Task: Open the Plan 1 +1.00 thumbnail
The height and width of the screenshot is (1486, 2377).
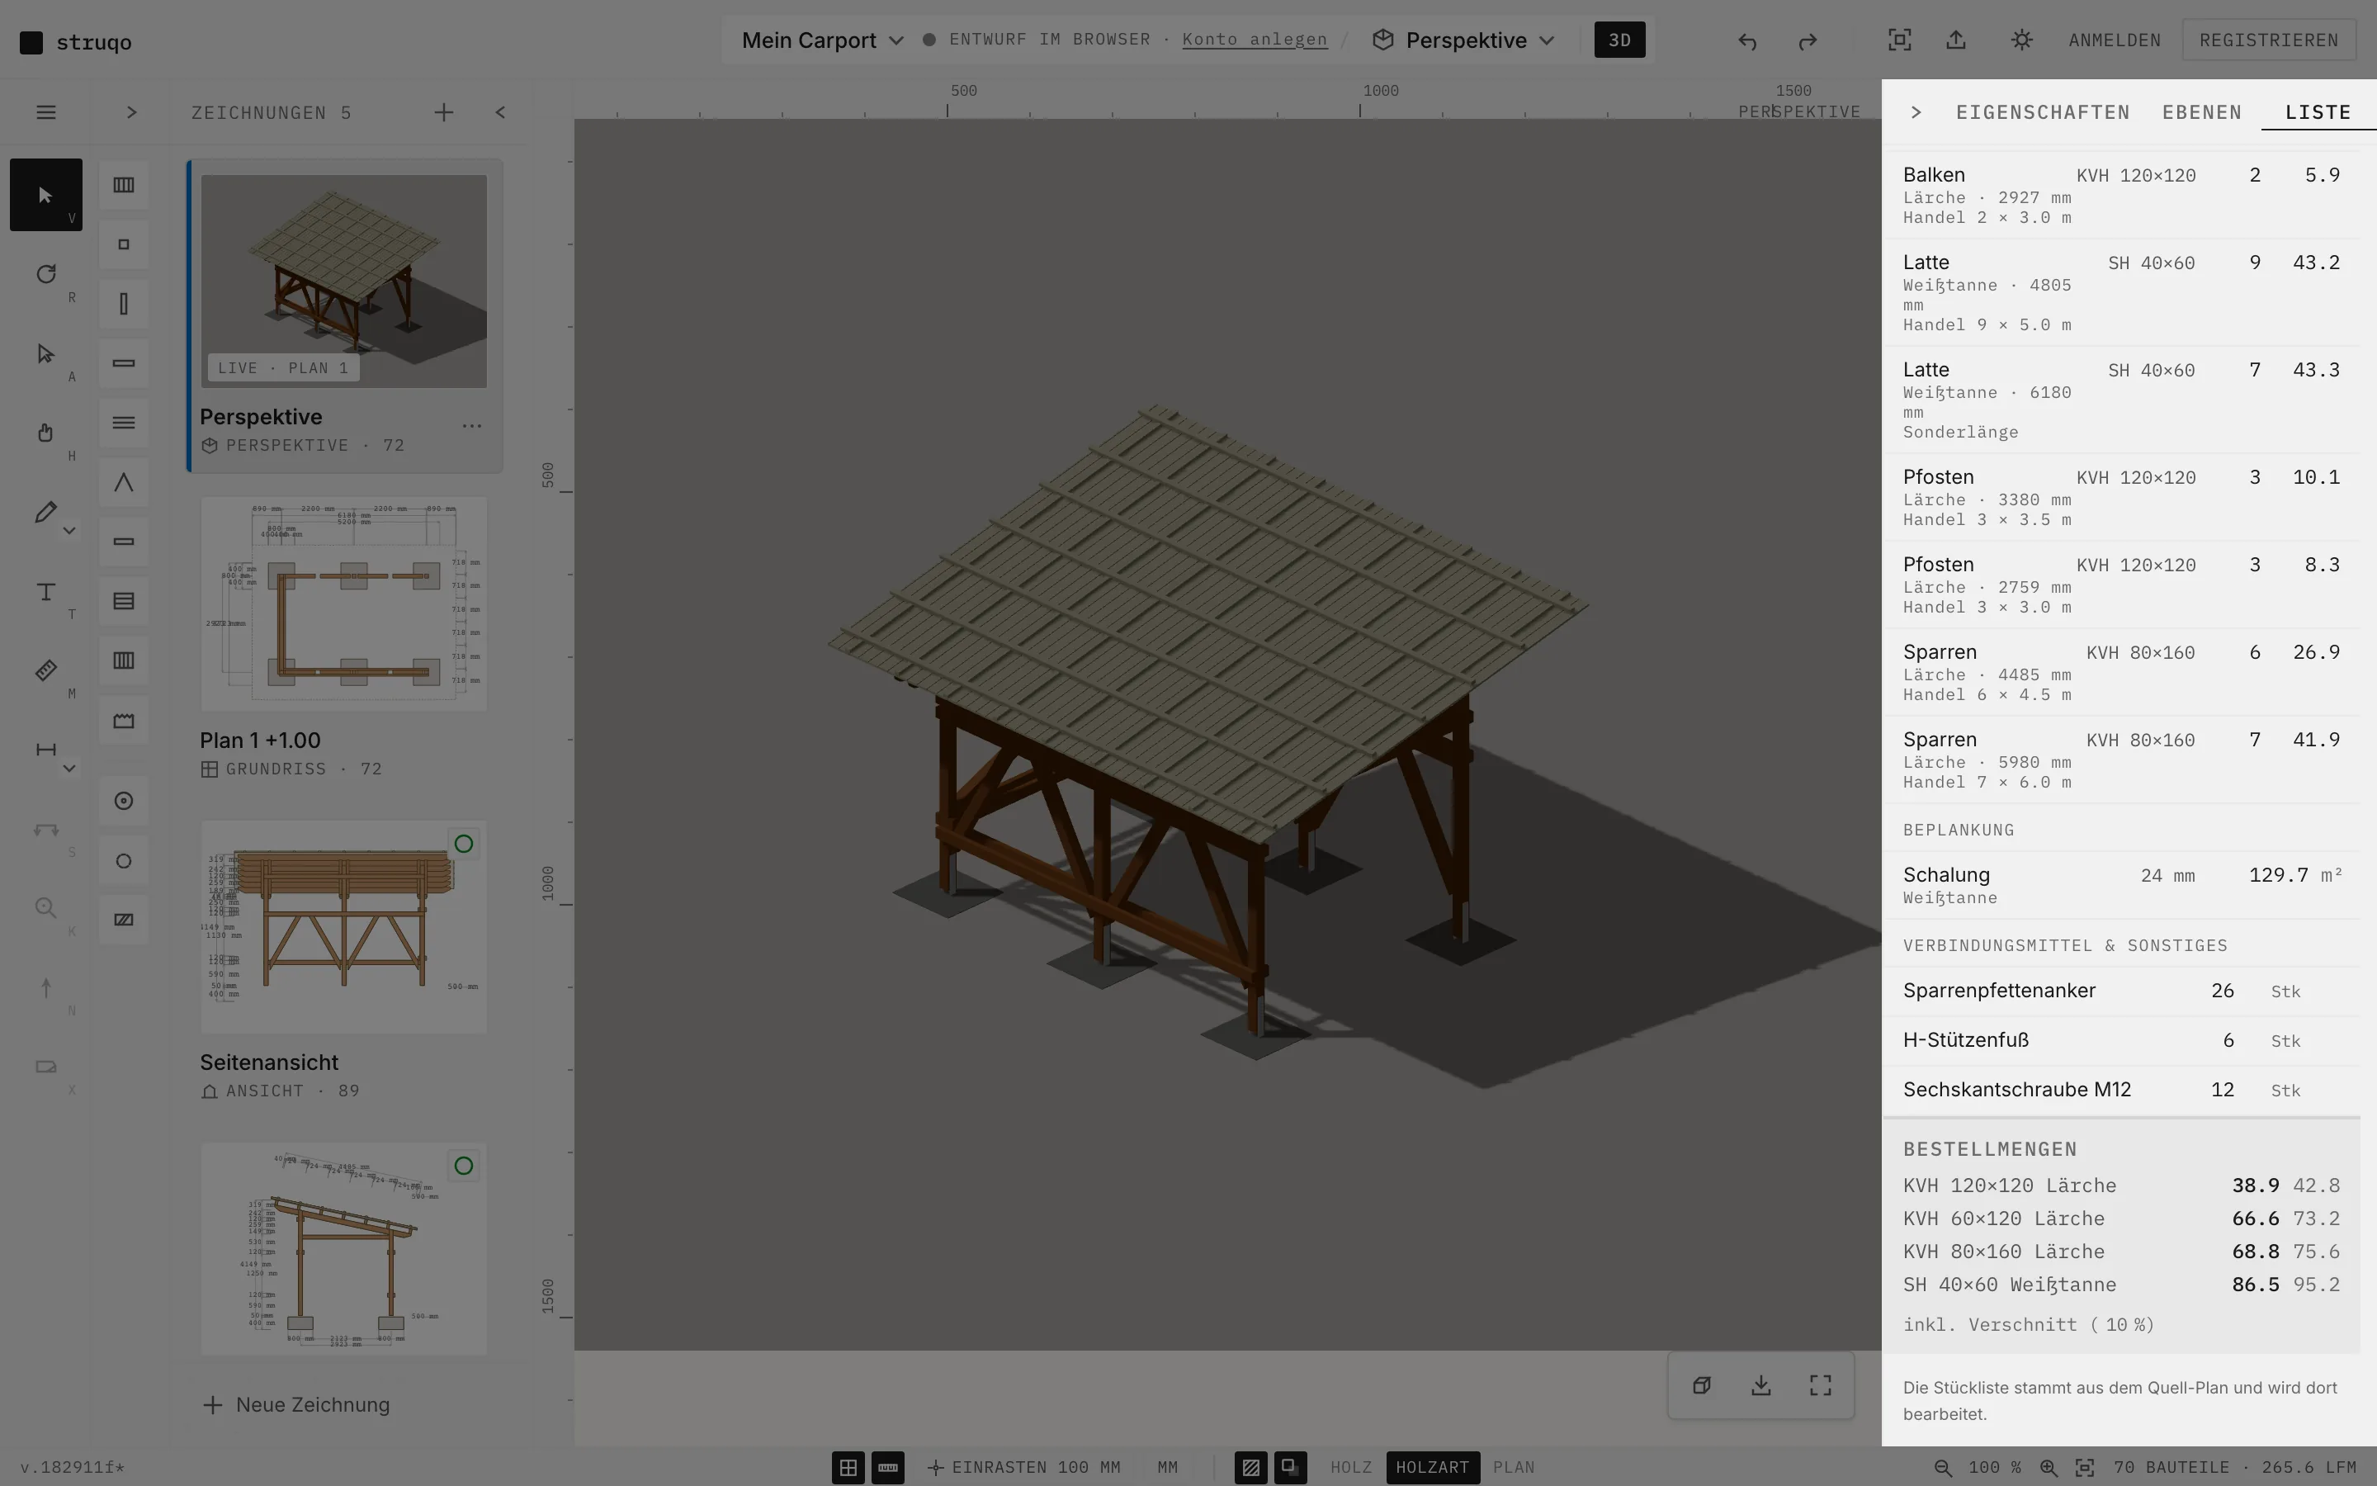Action: click(x=344, y=603)
